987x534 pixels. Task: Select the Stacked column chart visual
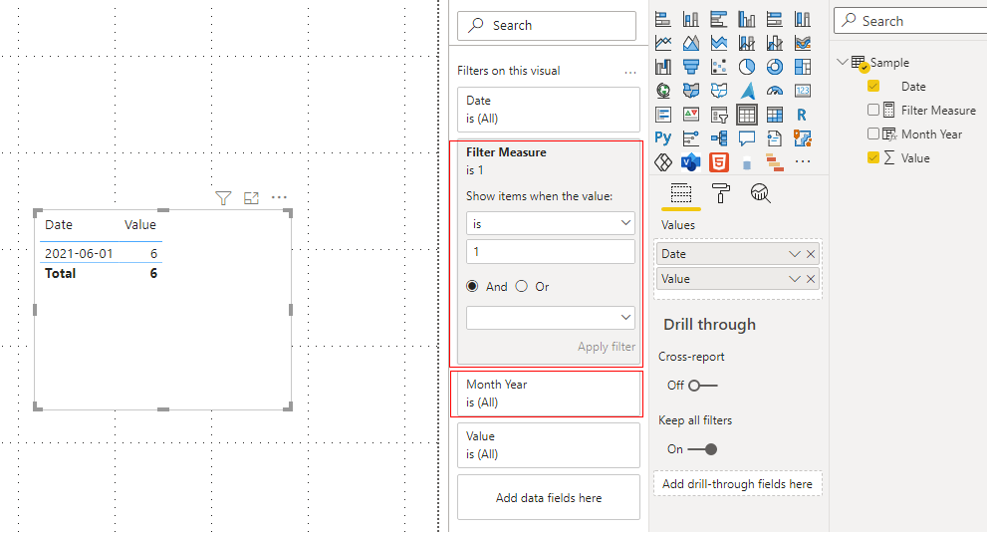(690, 20)
